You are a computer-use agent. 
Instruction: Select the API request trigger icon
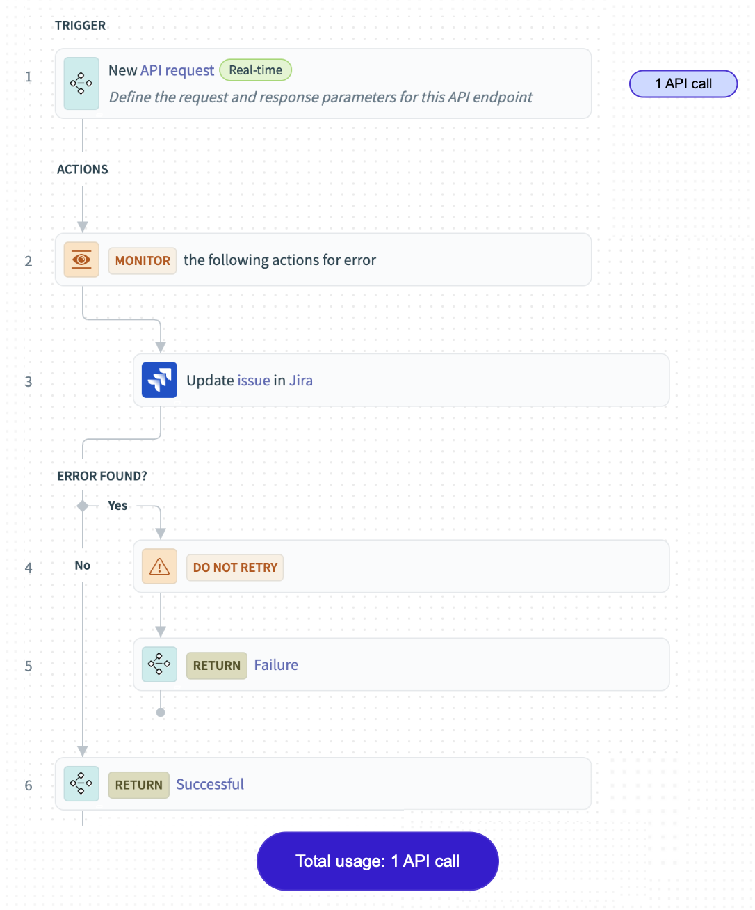(x=81, y=83)
